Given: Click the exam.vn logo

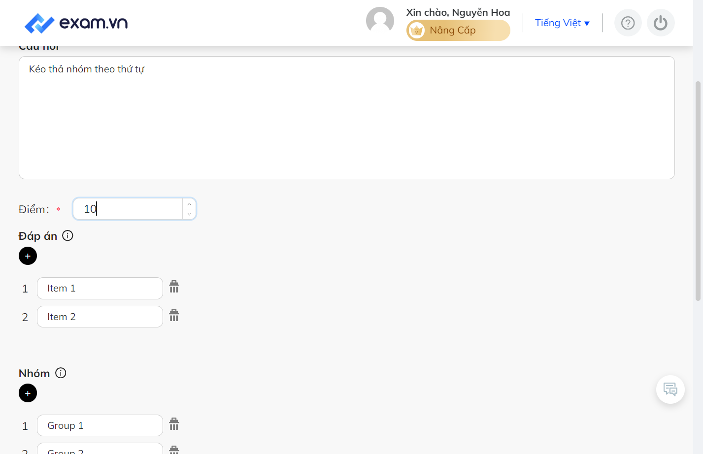Looking at the screenshot, I should pos(76,23).
